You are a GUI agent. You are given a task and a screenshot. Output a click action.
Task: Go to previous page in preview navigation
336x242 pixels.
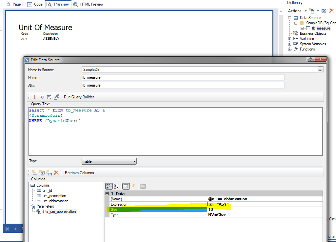15,229
